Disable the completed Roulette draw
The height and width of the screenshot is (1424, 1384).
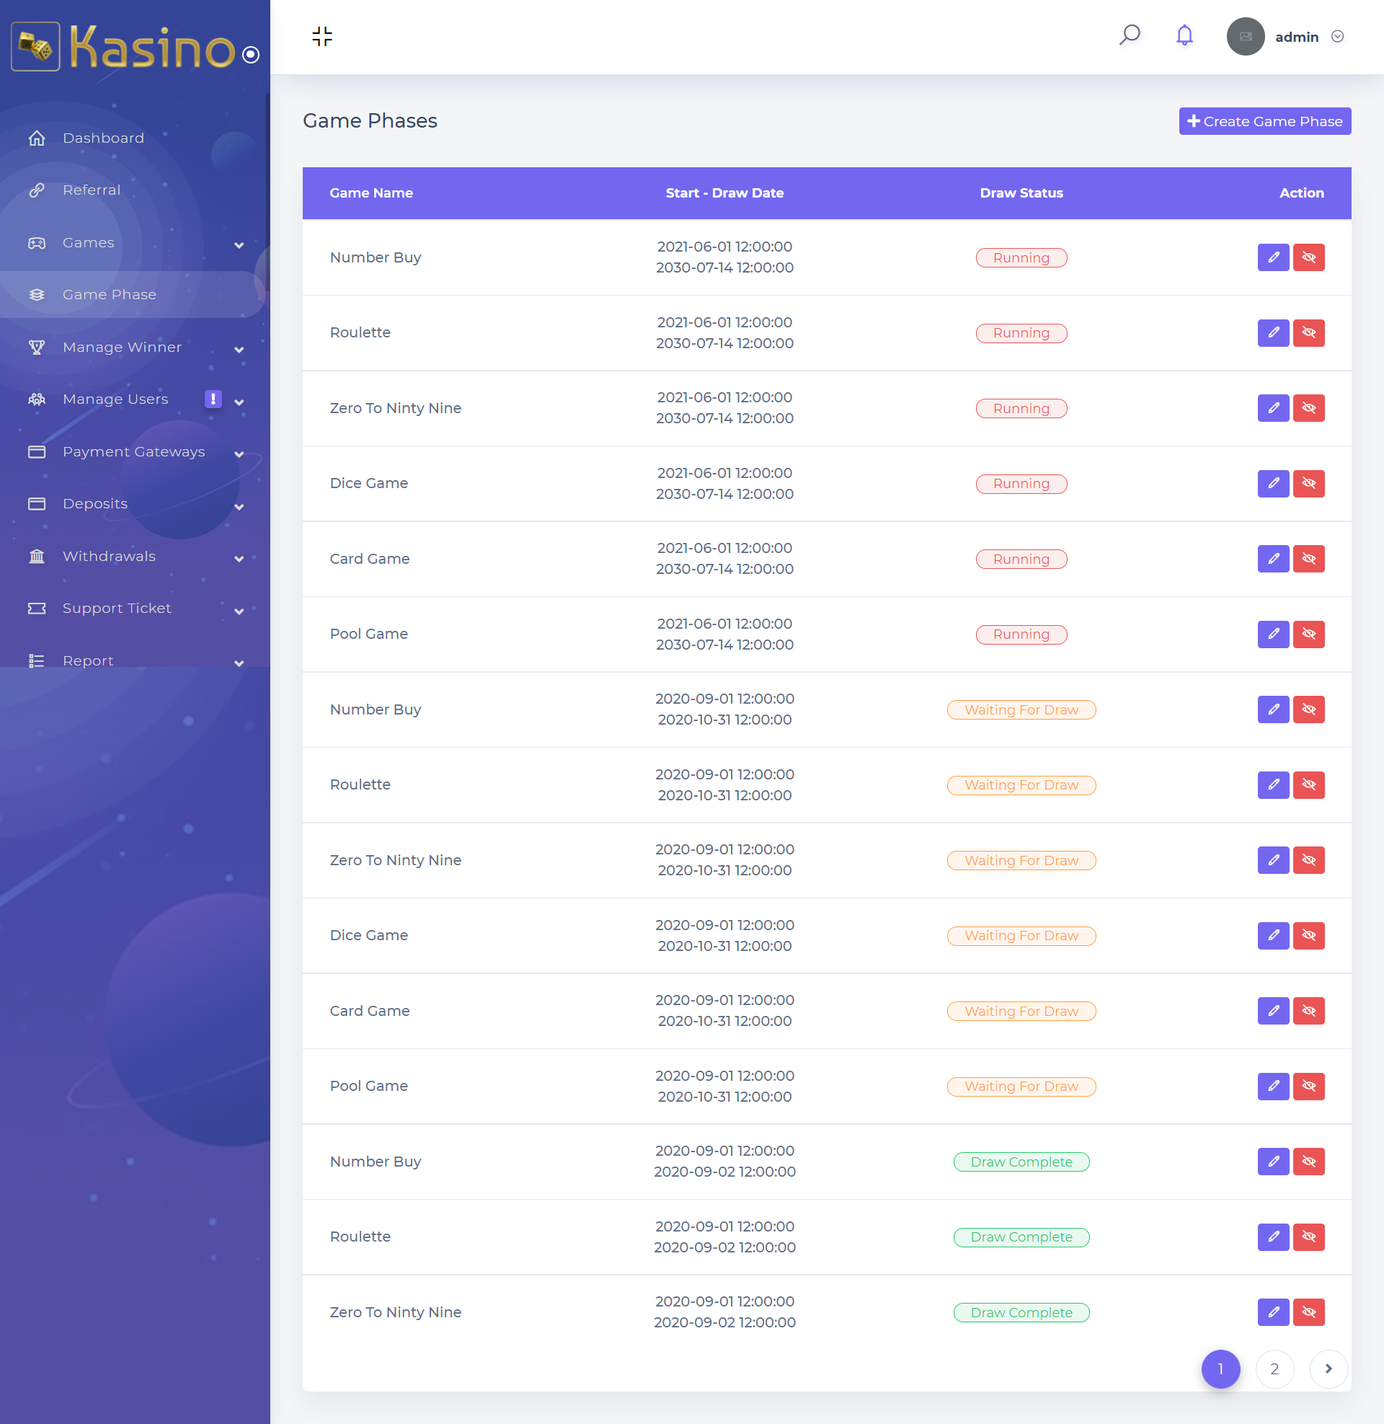click(1308, 1237)
